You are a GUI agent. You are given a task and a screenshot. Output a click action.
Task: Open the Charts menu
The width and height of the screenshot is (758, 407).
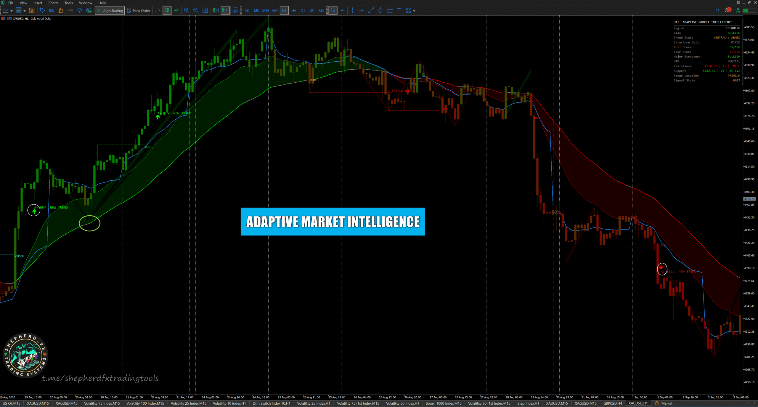coord(53,3)
